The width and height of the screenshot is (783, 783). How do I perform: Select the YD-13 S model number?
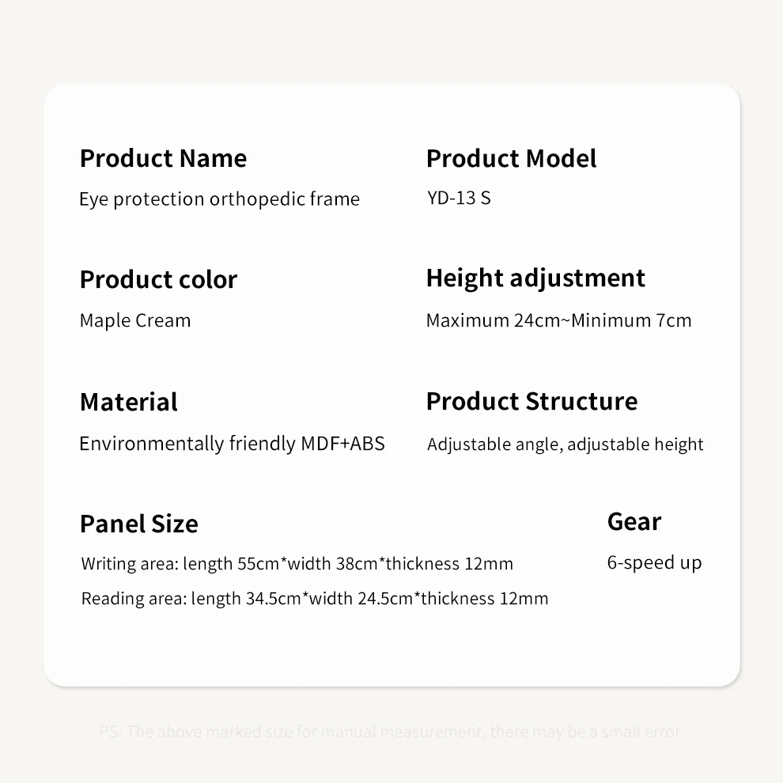coord(459,199)
